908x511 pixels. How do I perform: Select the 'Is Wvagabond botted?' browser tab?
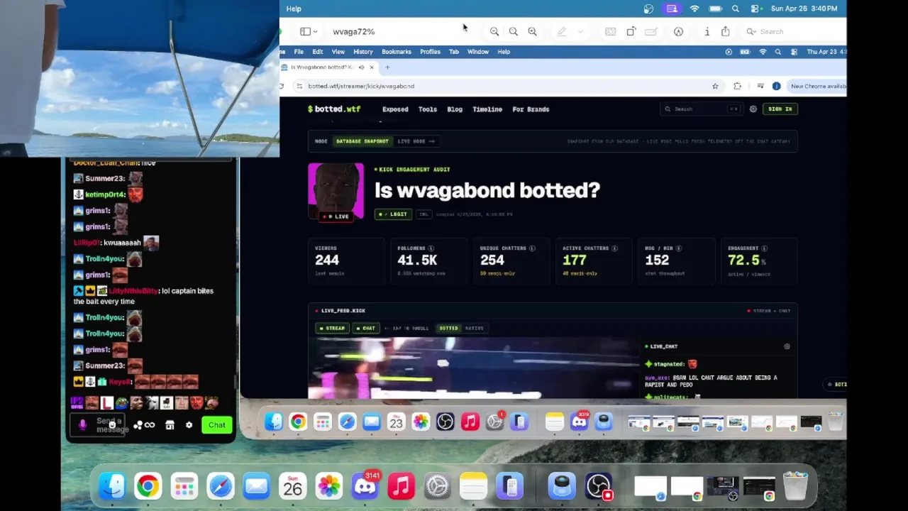pyautogui.click(x=326, y=67)
